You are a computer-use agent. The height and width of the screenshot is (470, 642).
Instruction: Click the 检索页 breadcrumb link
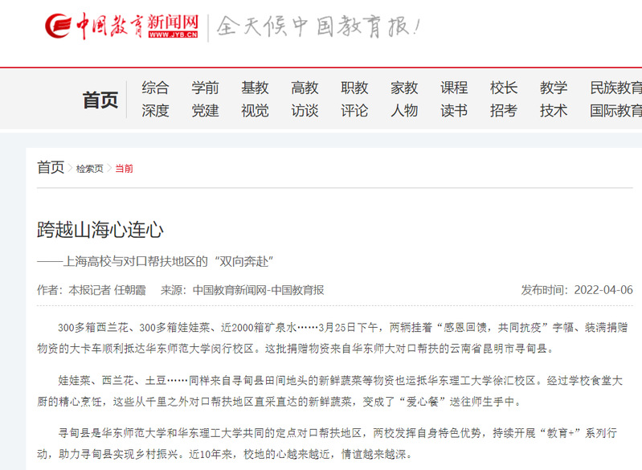pyautogui.click(x=89, y=170)
